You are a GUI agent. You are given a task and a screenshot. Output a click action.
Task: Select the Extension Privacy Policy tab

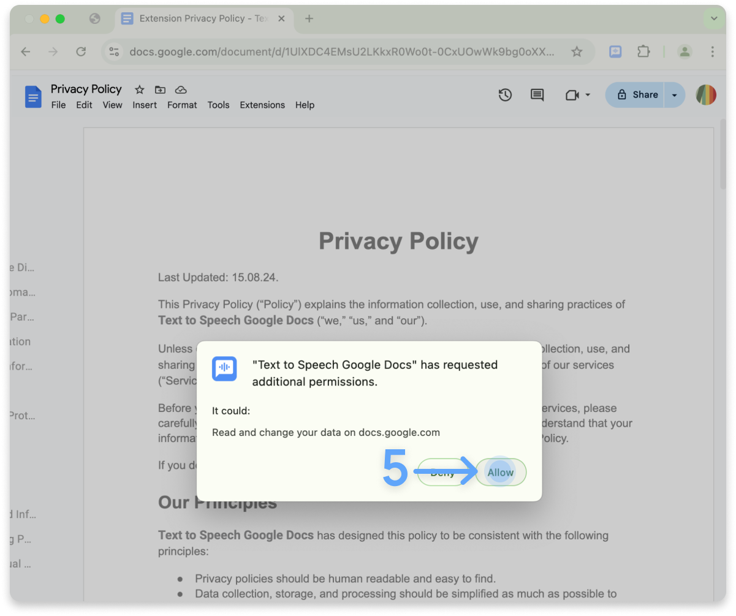tap(204, 18)
